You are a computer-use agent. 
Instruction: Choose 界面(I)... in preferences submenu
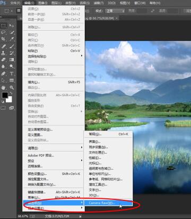tap(108, 142)
